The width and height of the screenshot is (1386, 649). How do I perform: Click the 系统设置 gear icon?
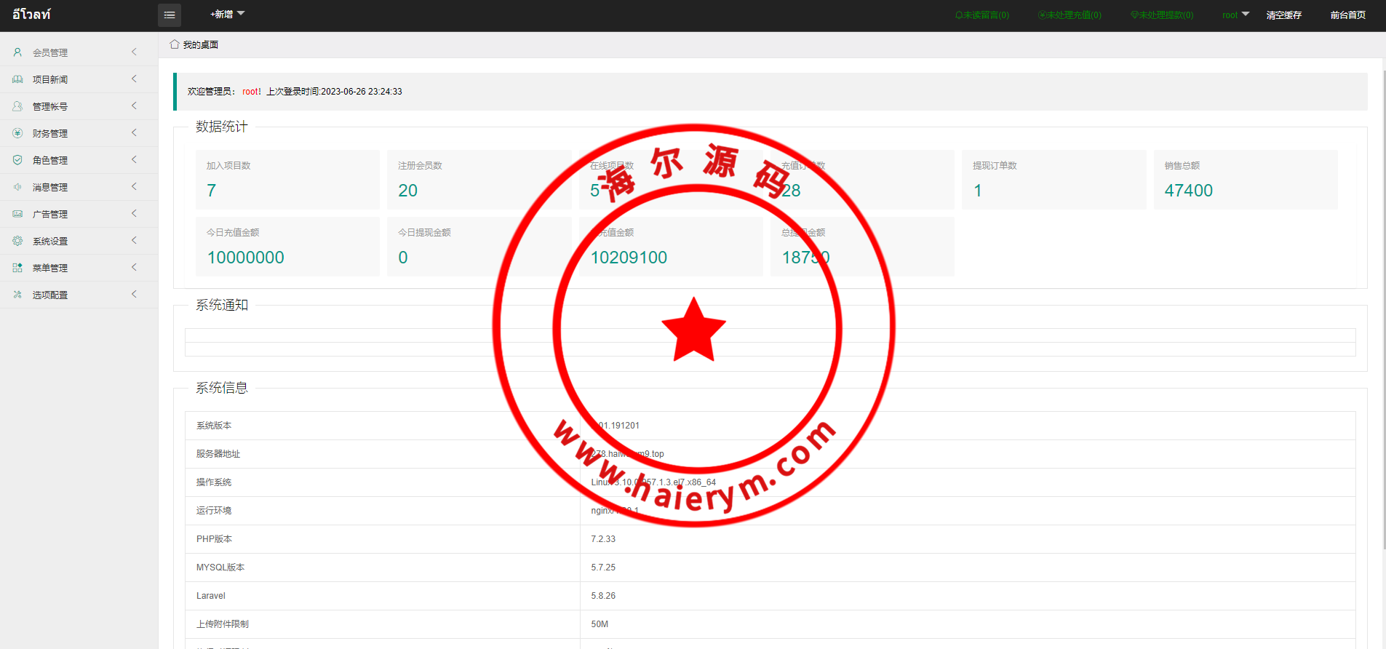pyautogui.click(x=17, y=241)
